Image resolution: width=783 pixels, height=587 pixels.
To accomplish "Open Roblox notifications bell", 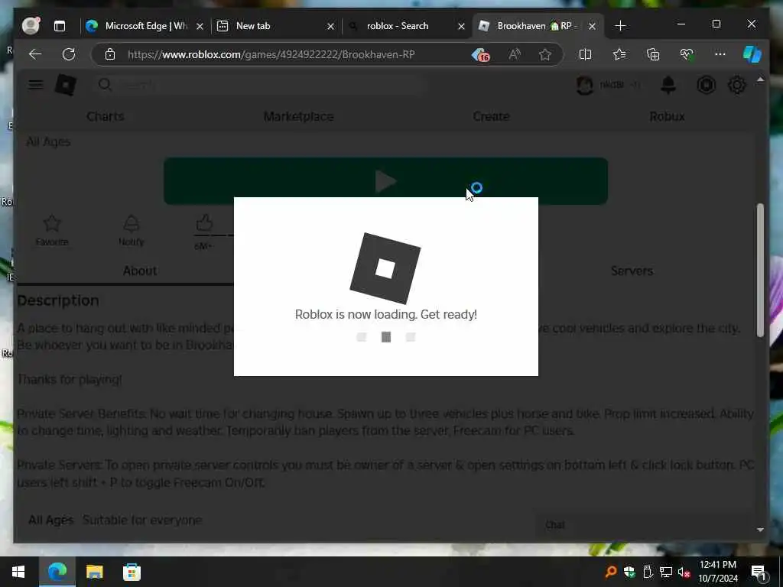I will pos(668,85).
